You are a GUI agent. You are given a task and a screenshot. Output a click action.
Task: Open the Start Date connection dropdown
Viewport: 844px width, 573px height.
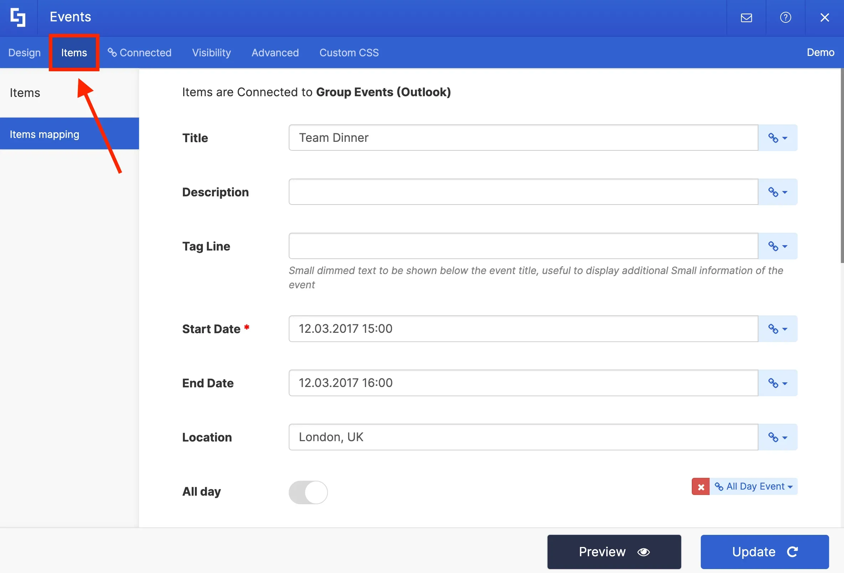pyautogui.click(x=778, y=329)
